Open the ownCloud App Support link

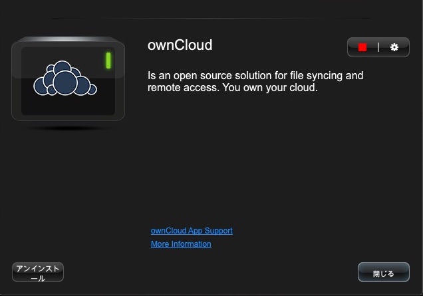click(192, 231)
